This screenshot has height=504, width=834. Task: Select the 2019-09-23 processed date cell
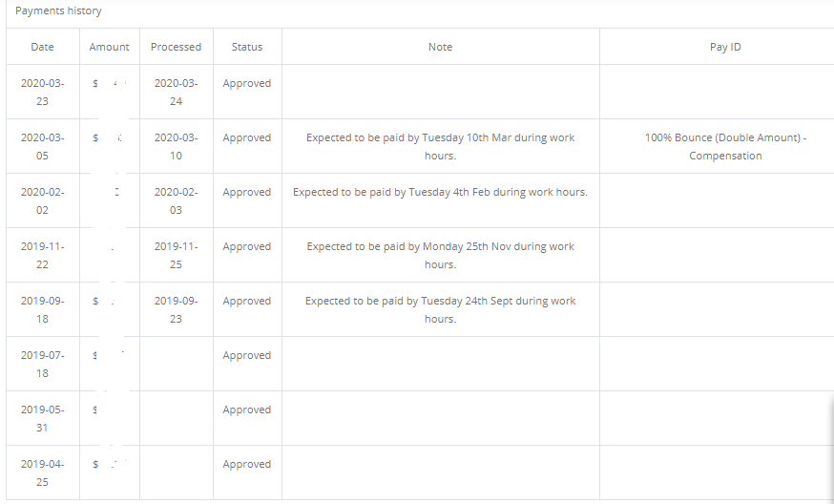point(176,309)
